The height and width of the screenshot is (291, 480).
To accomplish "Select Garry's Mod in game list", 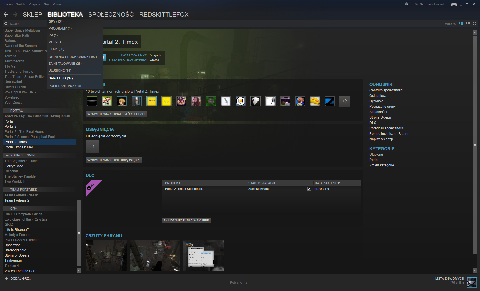I will coord(14,166).
